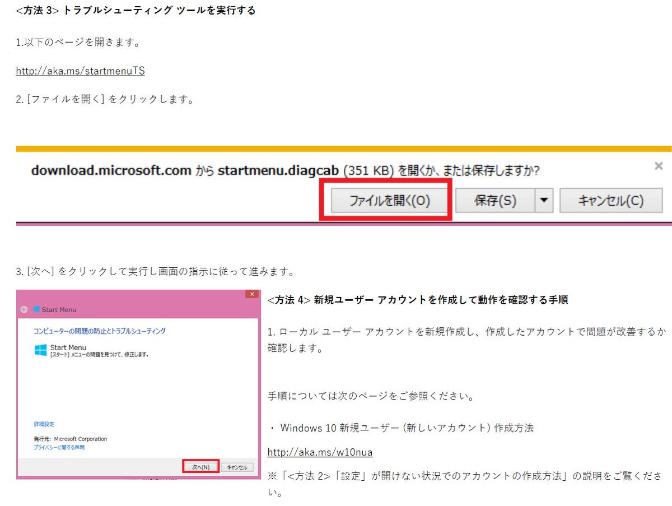This screenshot has width=672, height=506.
Task: Click the back arrow in the Start Menu dialog
Action: (x=24, y=309)
